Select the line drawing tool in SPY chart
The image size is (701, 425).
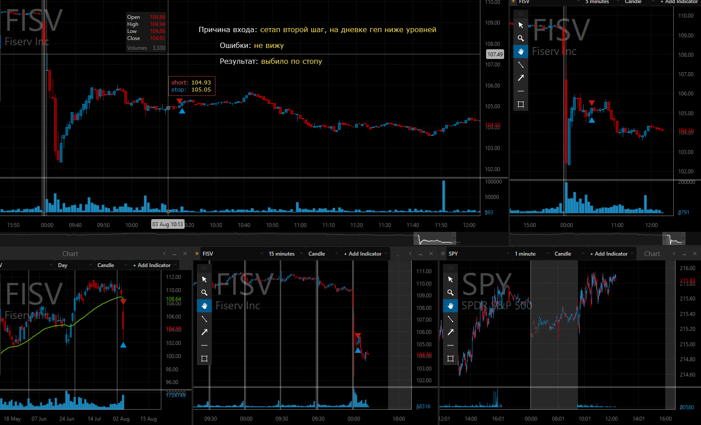pyautogui.click(x=450, y=319)
